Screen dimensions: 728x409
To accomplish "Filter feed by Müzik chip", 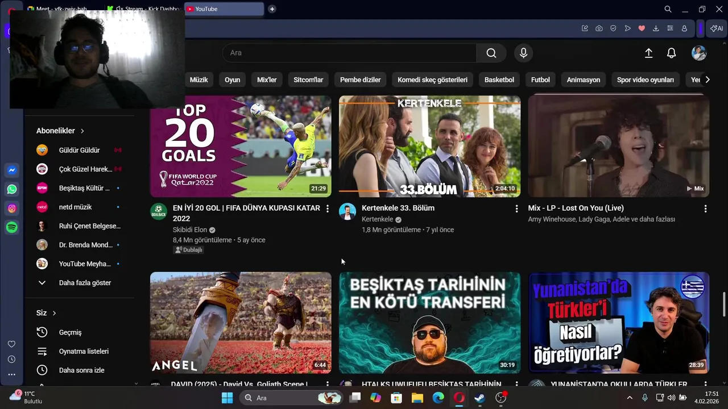I will (x=198, y=80).
